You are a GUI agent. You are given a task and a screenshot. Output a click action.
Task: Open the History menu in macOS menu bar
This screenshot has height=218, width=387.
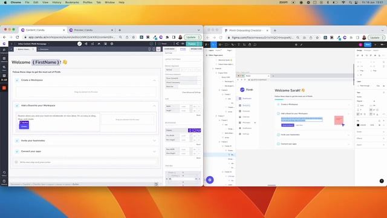coord(56,2)
